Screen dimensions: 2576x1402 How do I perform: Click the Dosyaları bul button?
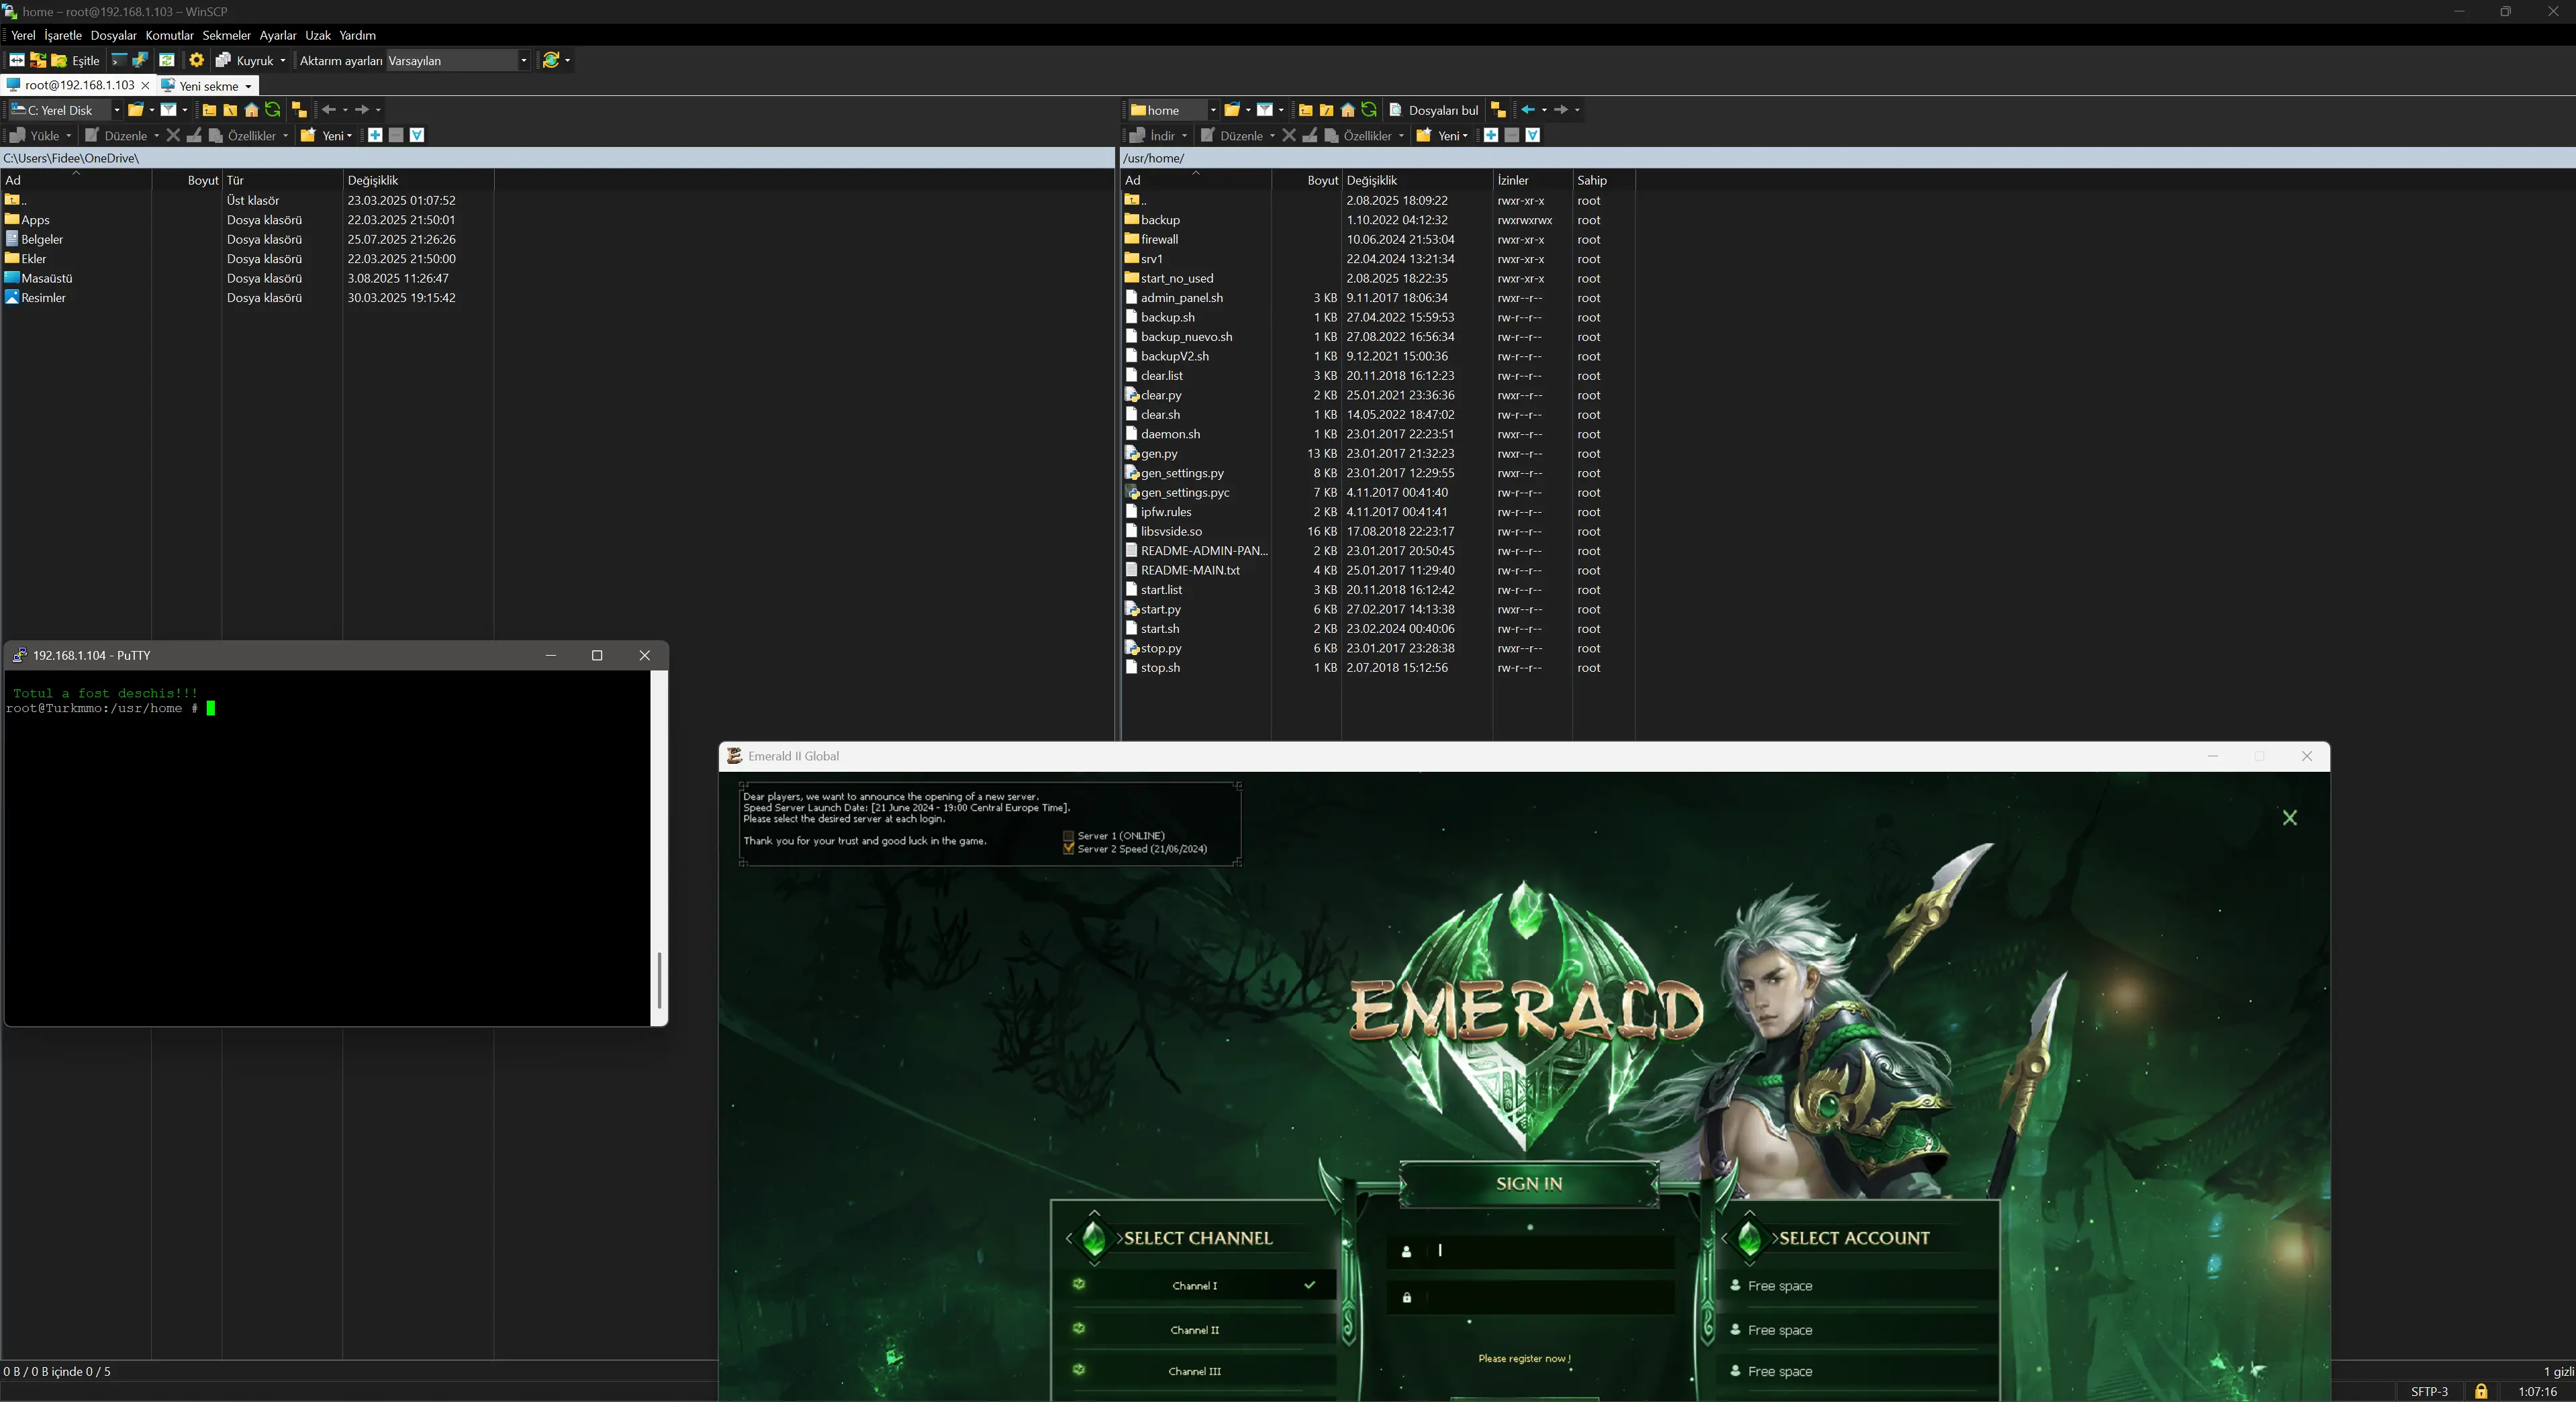click(1433, 110)
